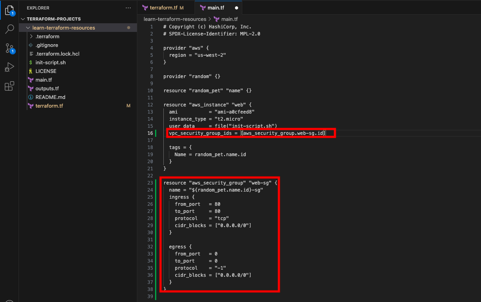Click the Copyright (c) HashiCorp comment line
Image resolution: width=481 pixels, height=302 pixels.
coord(207,27)
